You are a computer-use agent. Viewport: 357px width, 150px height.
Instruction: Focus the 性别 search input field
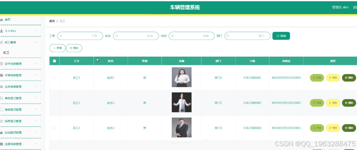tap(192, 36)
